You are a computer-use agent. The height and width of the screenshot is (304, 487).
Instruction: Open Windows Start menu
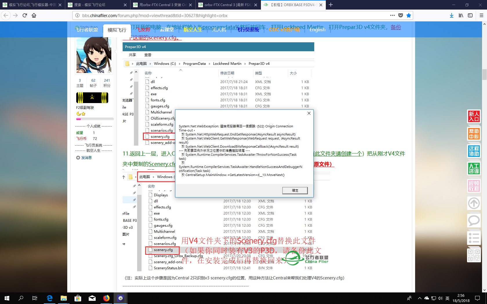click(7, 298)
